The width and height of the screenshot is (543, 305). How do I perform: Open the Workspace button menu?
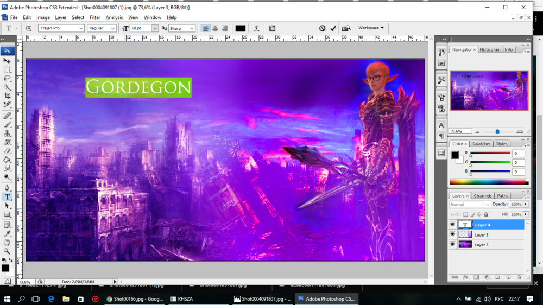point(371,28)
